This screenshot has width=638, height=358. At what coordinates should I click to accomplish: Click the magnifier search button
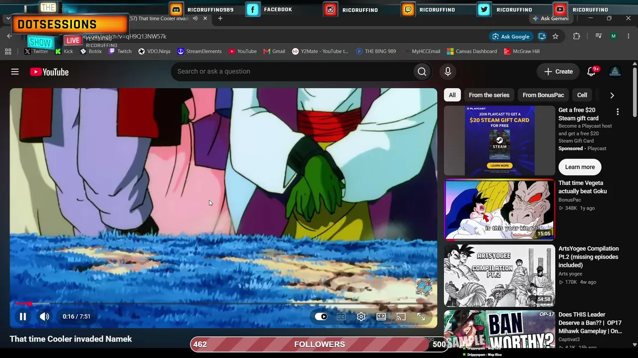[422, 72]
